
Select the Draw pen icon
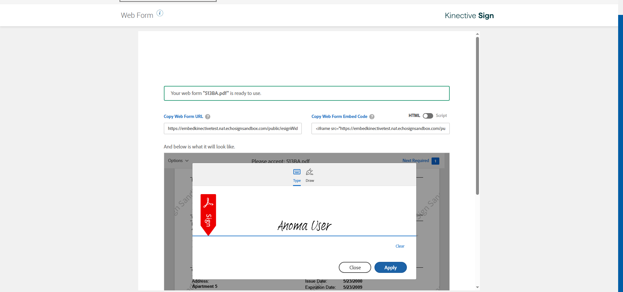click(x=310, y=172)
